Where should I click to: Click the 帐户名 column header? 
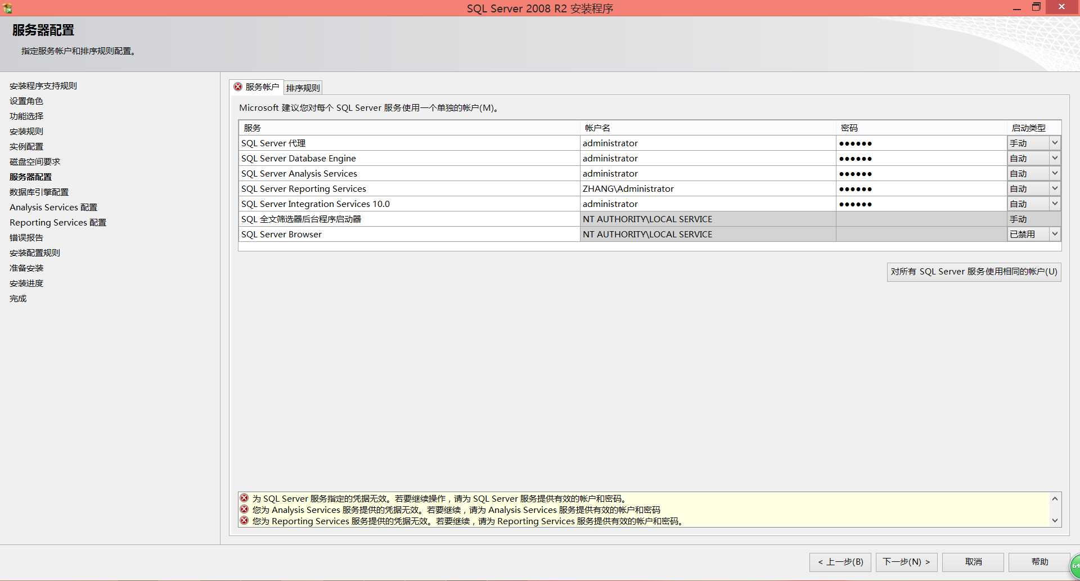[x=708, y=128]
